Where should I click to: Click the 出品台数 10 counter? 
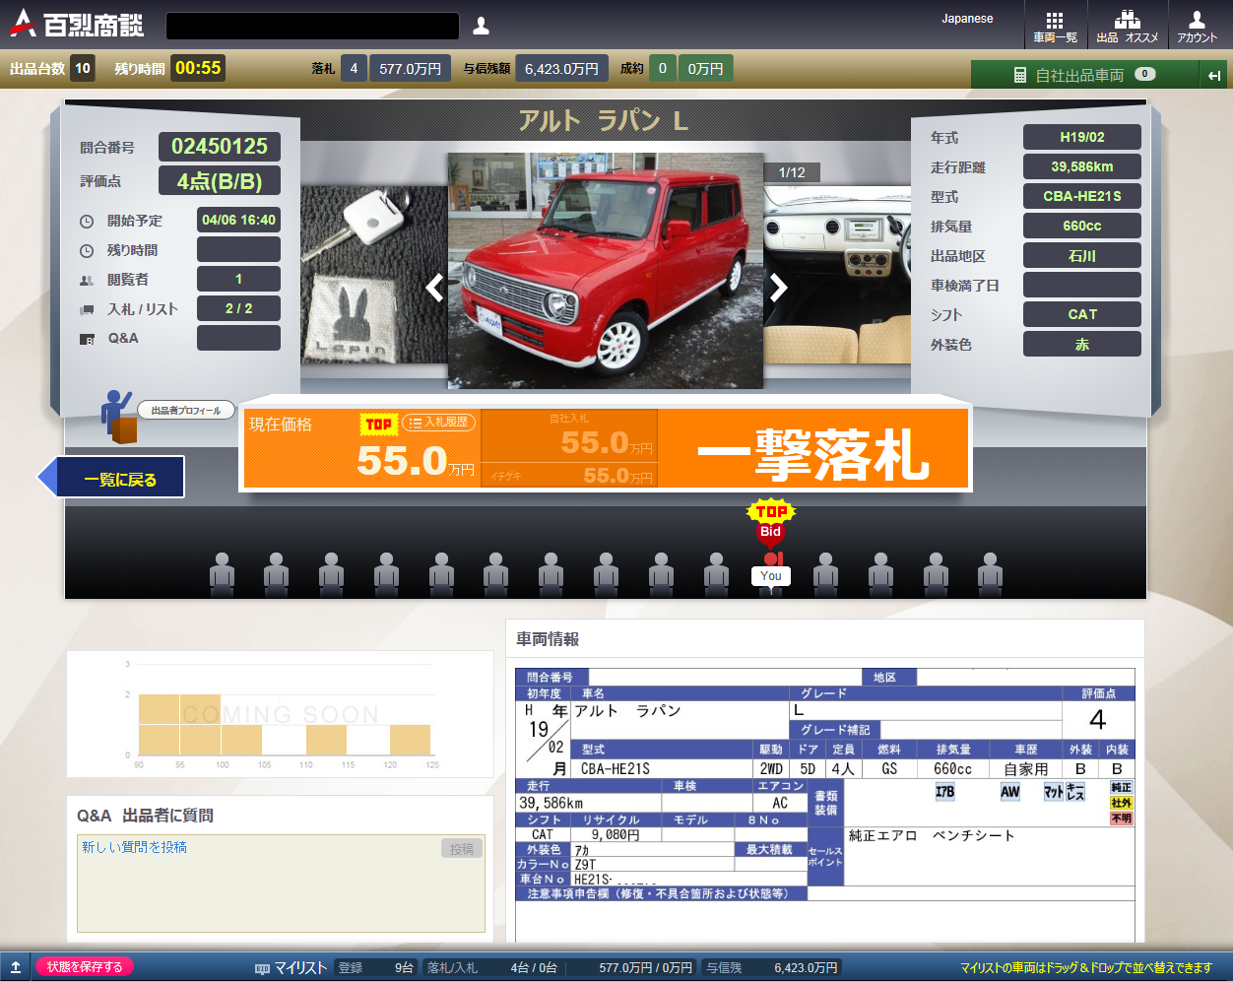click(x=83, y=68)
